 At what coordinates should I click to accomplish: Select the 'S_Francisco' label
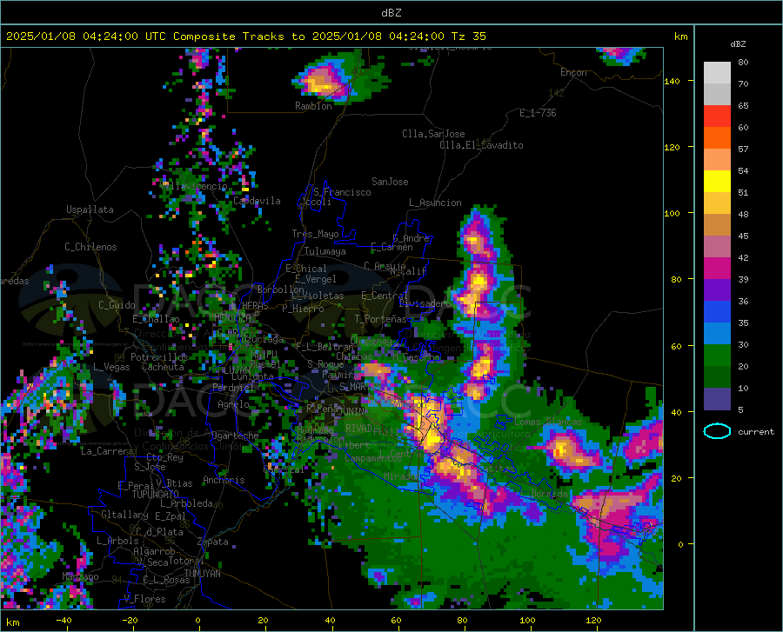[342, 192]
